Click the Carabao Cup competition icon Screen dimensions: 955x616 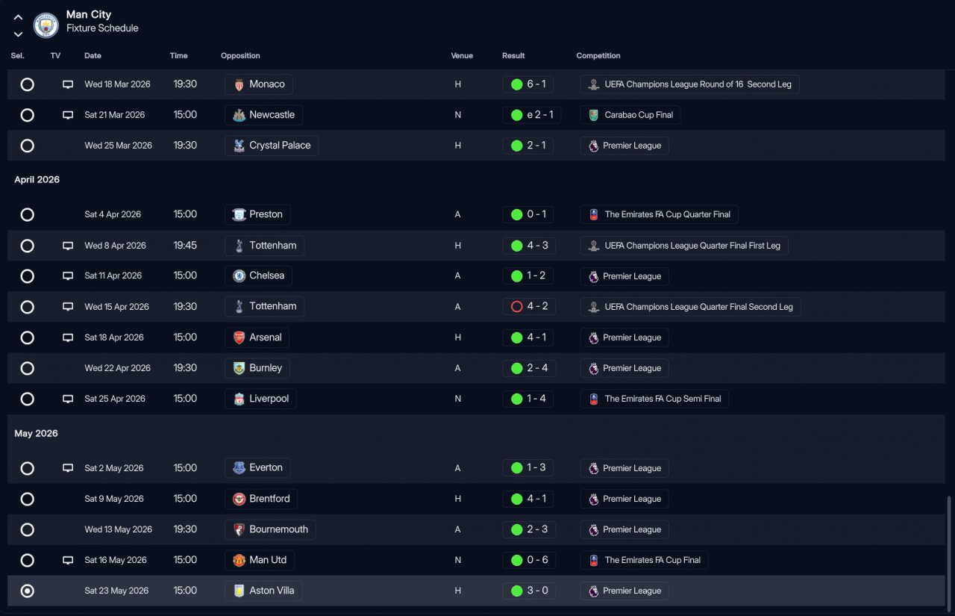coord(594,115)
